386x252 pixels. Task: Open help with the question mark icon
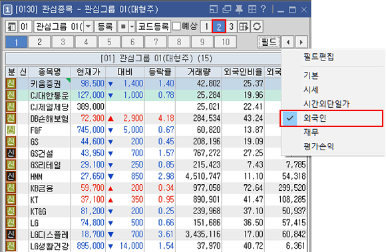coord(263,9)
